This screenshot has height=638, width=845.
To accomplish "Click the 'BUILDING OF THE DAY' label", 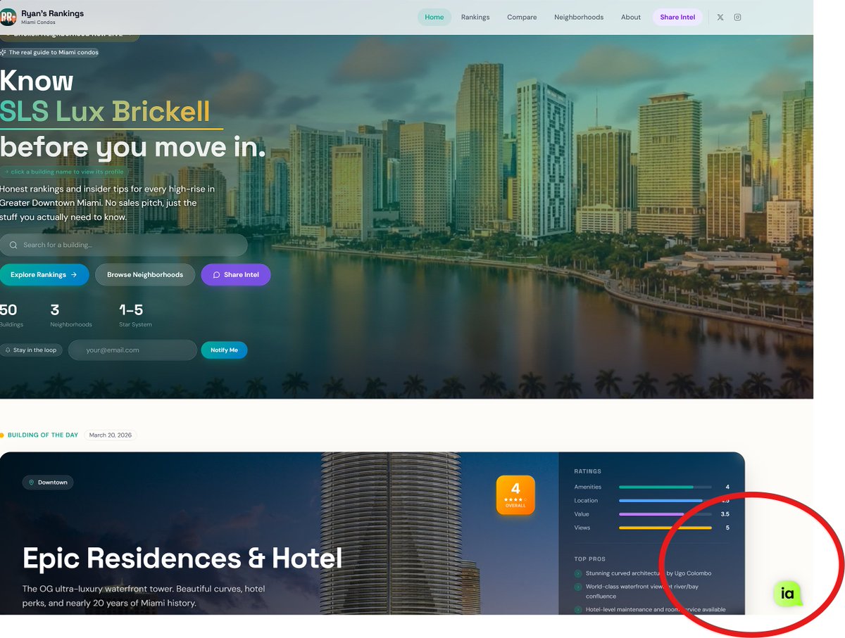I will click(x=43, y=435).
